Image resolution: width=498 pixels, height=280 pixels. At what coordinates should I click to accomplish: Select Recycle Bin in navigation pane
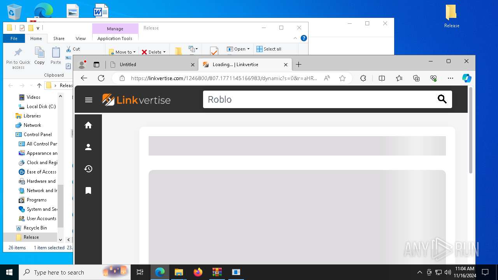pos(31,228)
